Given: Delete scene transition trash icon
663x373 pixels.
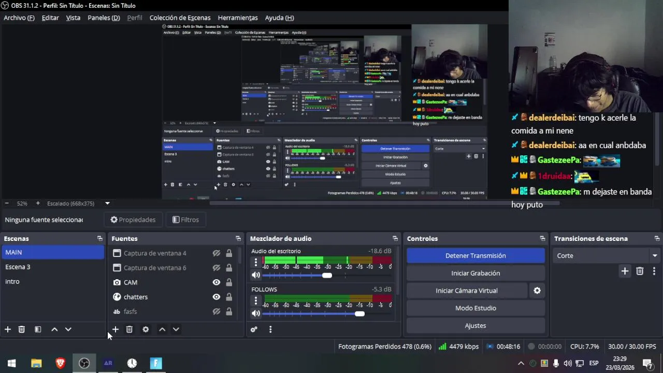Looking at the screenshot, I should [640, 271].
